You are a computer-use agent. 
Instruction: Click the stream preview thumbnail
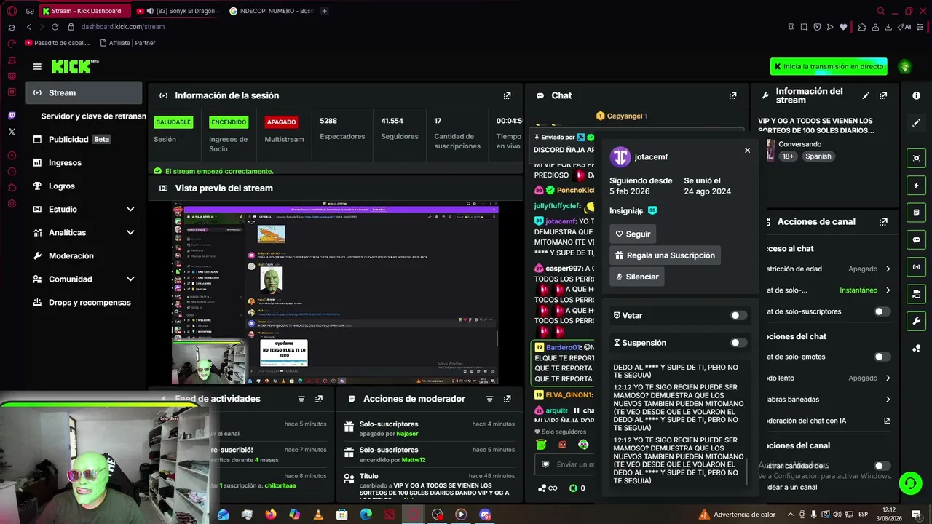336,294
